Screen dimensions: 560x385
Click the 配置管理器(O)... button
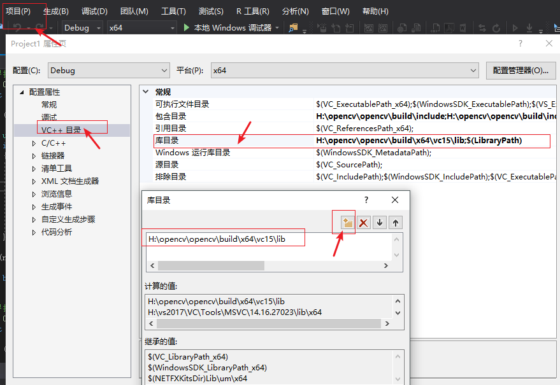click(521, 70)
